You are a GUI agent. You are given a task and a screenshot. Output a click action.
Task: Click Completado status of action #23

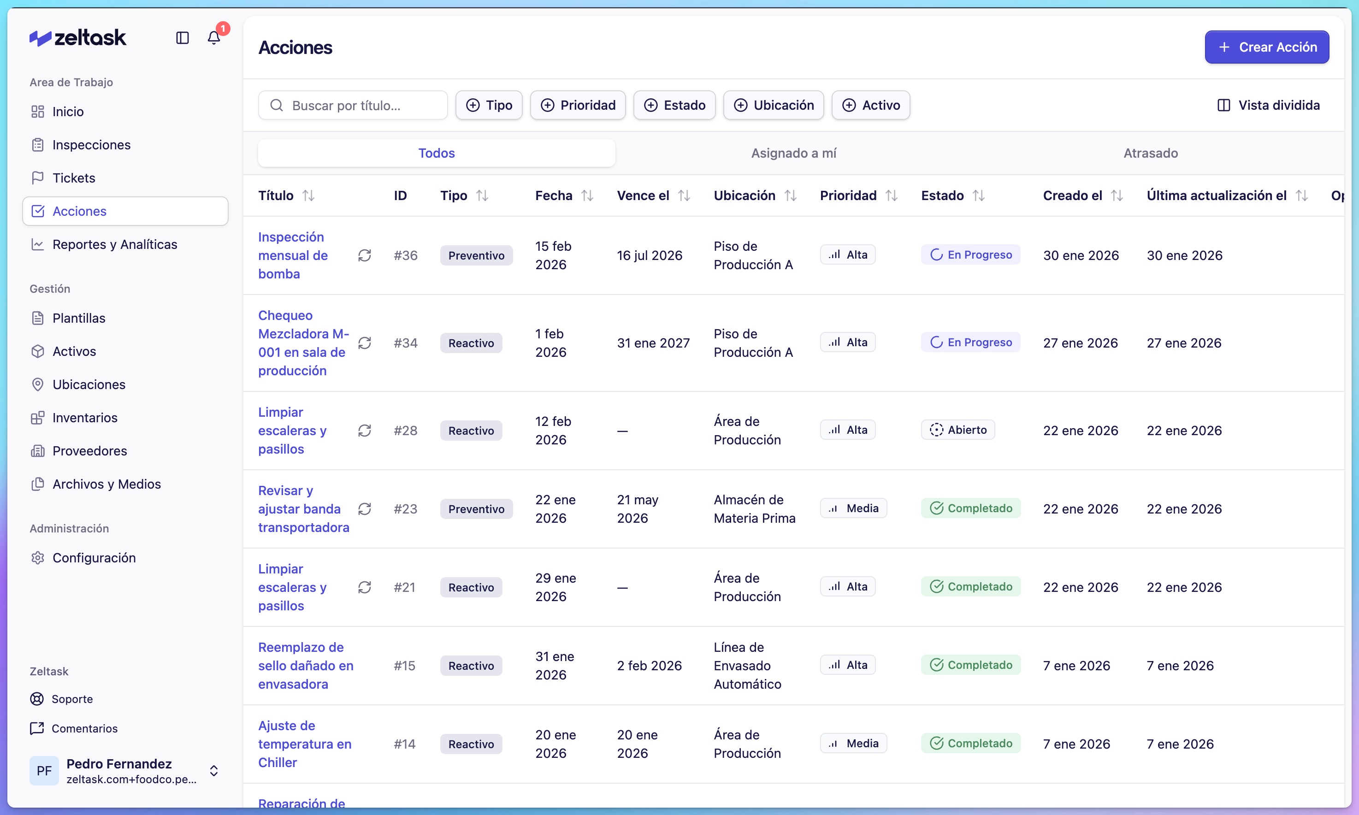tap(971, 508)
